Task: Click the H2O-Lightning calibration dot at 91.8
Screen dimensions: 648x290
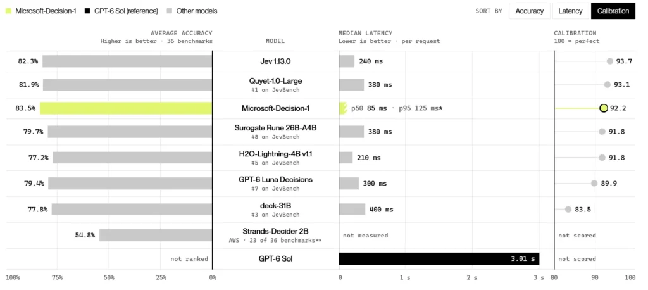Action: point(602,158)
